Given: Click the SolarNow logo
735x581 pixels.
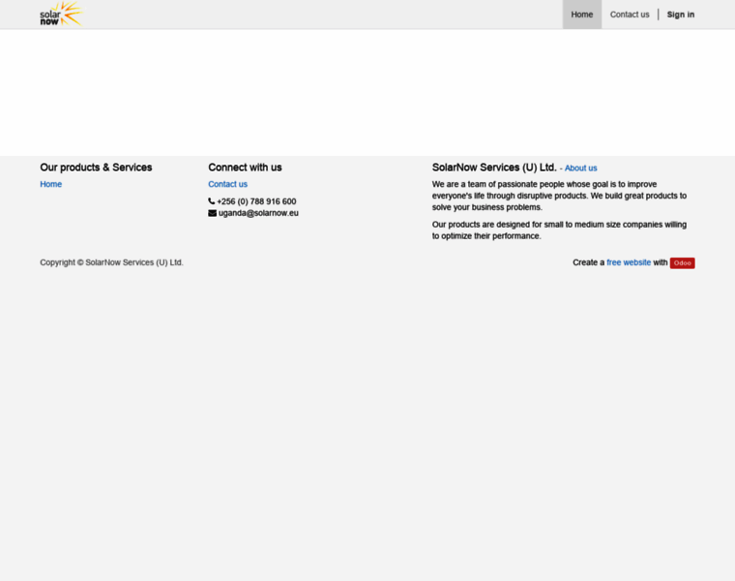Looking at the screenshot, I should 62,15.
